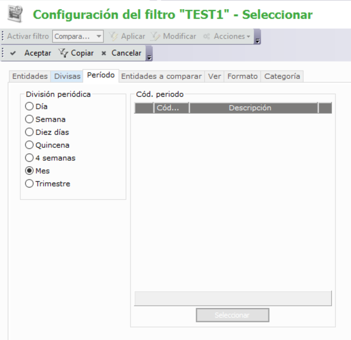Pick the Quincena radio option
Image resolution: width=351 pixels, height=340 pixels.
tap(29, 145)
